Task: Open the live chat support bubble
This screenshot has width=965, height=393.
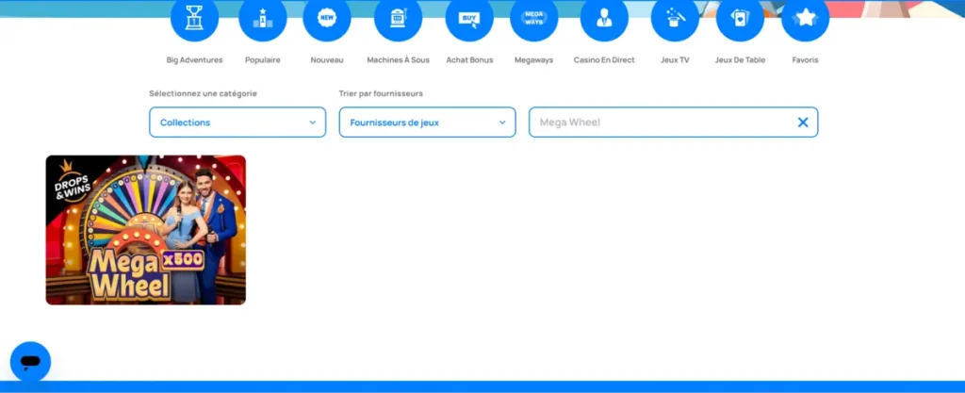Action: (x=30, y=362)
